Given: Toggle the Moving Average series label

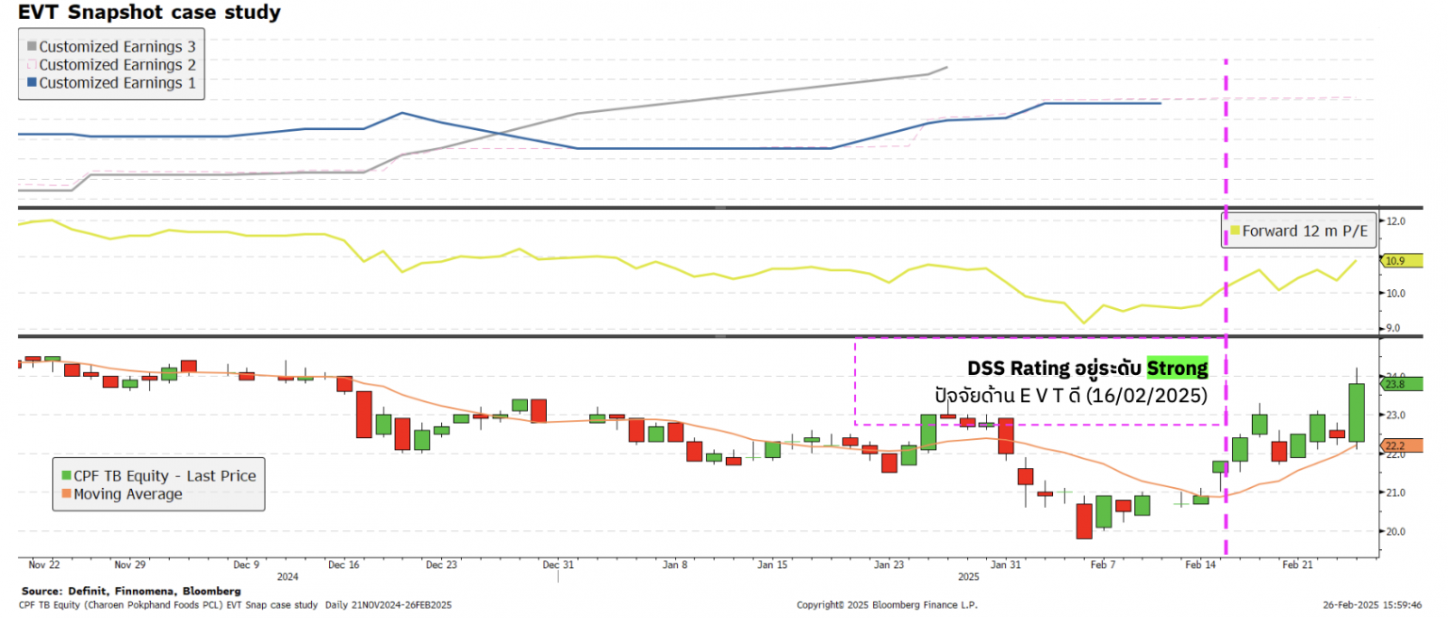Looking at the screenshot, I should [127, 494].
